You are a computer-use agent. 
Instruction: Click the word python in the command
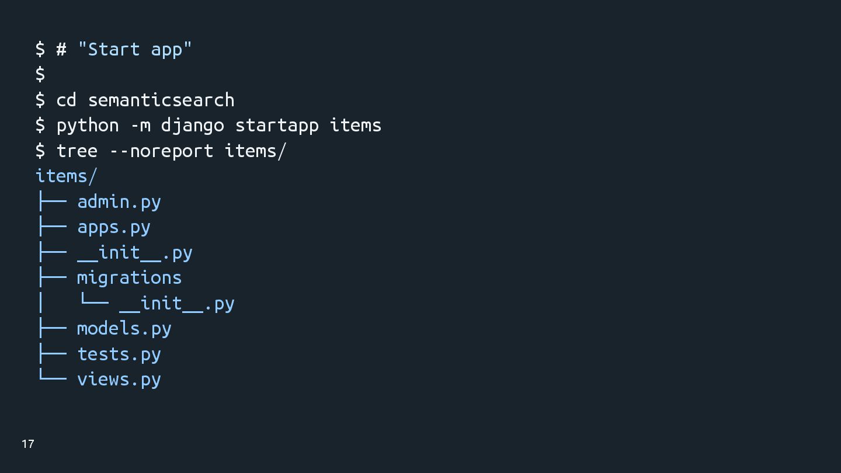(87, 125)
